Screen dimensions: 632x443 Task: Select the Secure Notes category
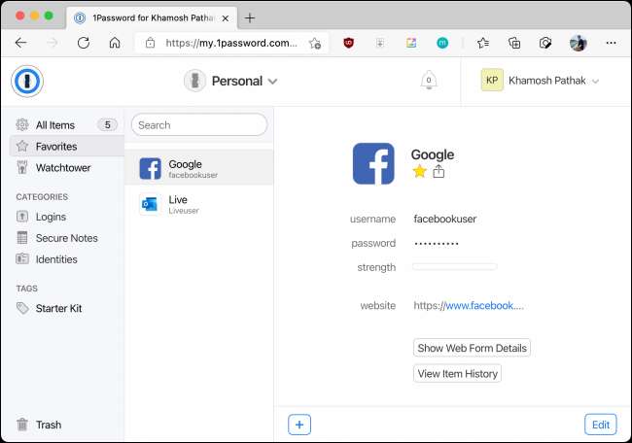pos(66,238)
